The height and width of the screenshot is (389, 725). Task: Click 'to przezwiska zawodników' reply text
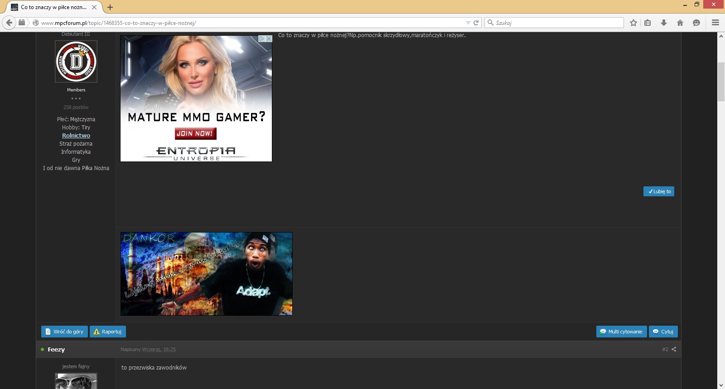[x=154, y=367]
